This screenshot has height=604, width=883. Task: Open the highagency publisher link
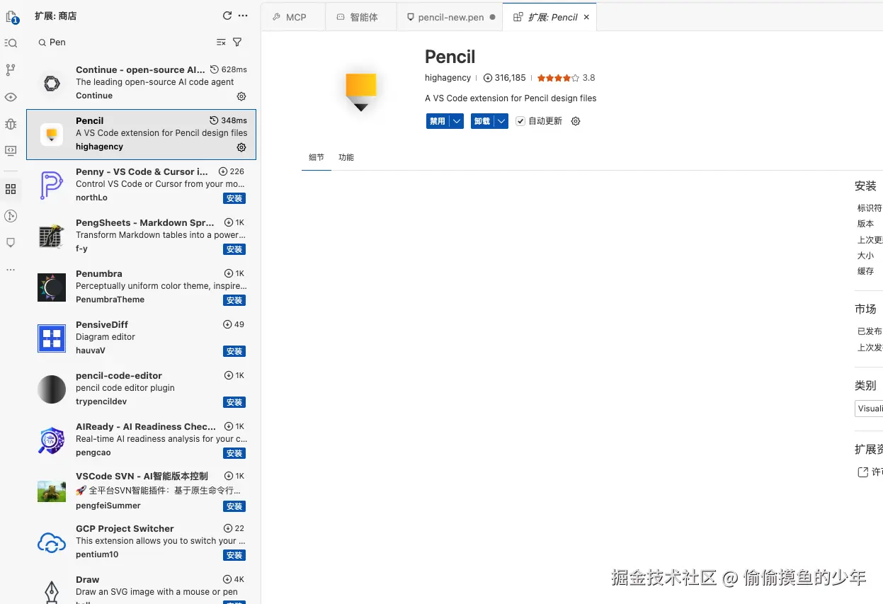tap(448, 78)
